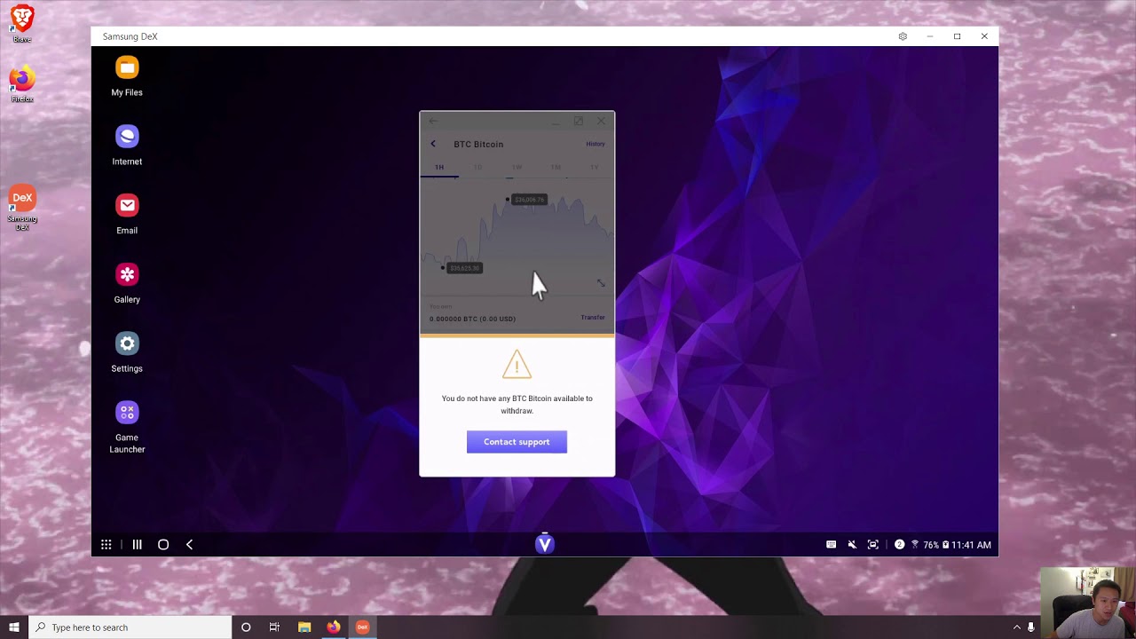Screen dimensions: 1136x639
Task: Tap the Transfer link
Action: coord(593,317)
